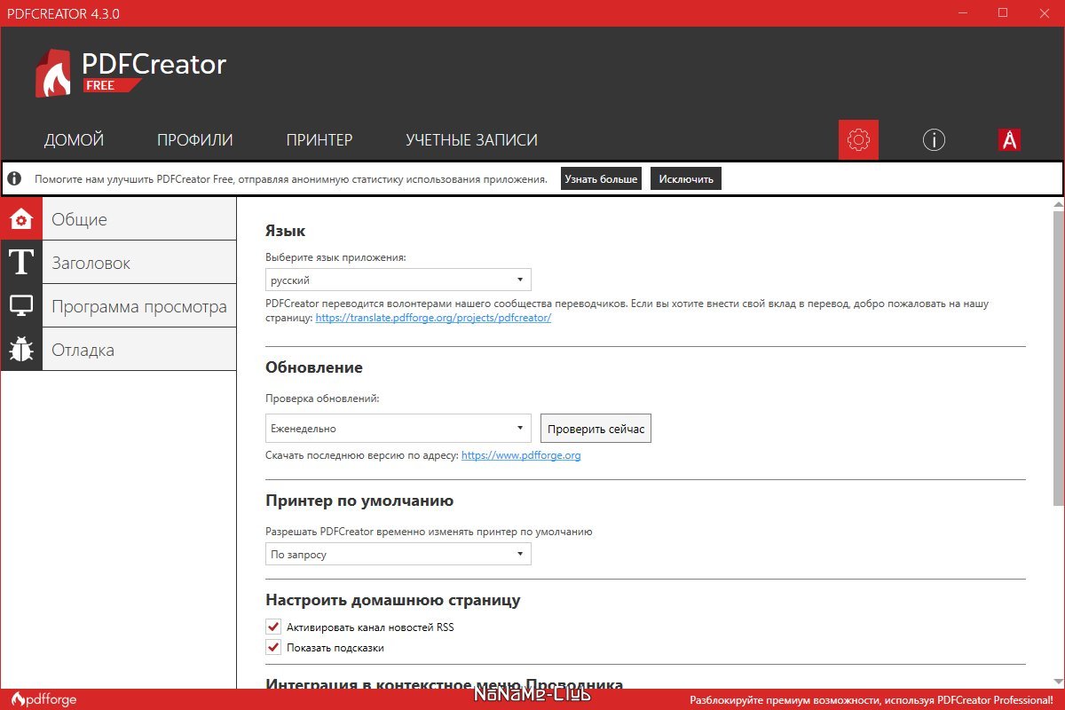
Task: Click the info circle icon in header
Action: click(934, 140)
